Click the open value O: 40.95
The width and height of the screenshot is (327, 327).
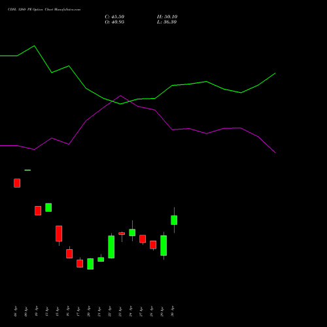114,22
